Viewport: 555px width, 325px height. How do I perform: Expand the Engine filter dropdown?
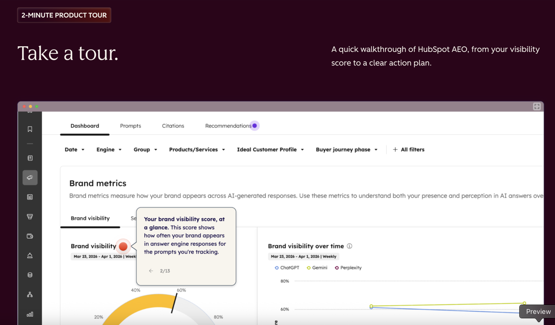tap(109, 149)
